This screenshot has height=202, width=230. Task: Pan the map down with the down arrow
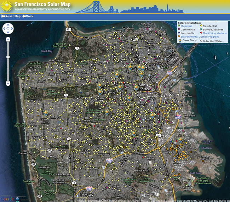pos(8,32)
